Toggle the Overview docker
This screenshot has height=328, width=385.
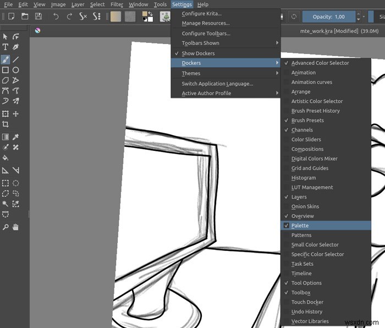tap(326, 216)
